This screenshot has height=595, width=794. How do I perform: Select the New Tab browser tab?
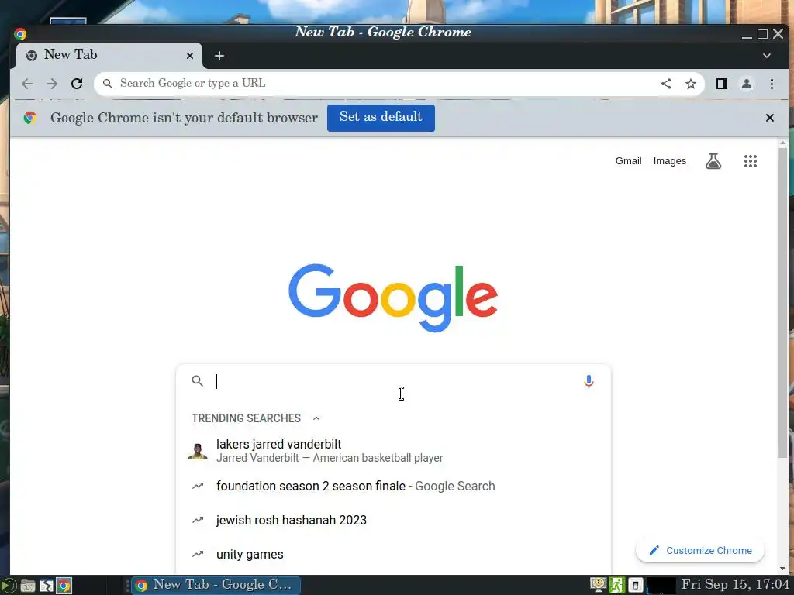point(109,55)
